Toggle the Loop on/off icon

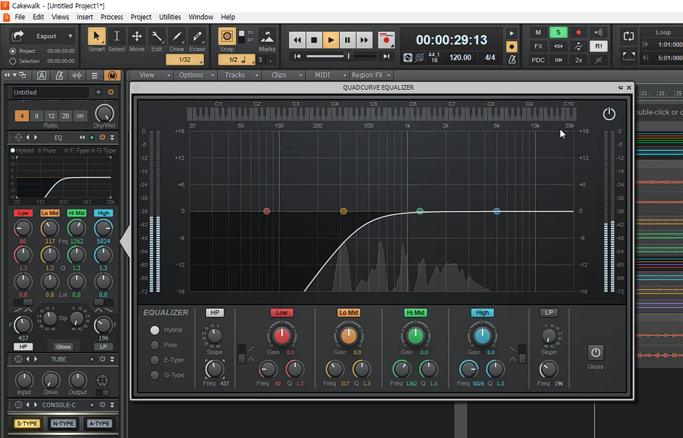(x=629, y=36)
